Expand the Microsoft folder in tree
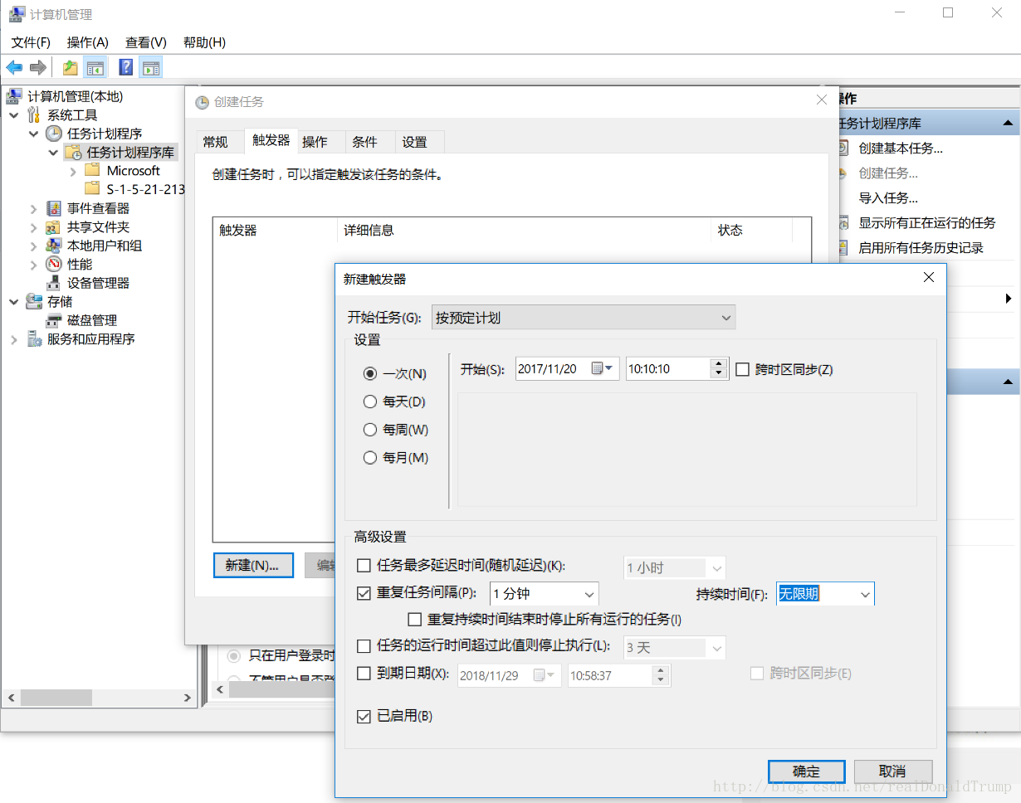The image size is (1021, 803). 74,171
